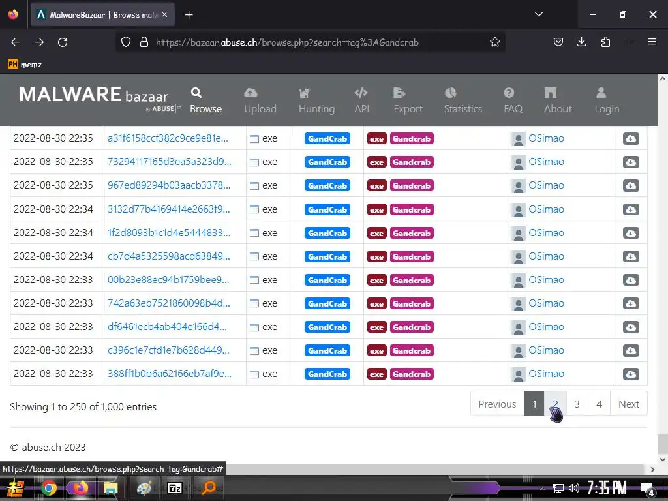This screenshot has height=501, width=668.
Task: Open Firefox application hamburger menu
Action: pos(652,42)
